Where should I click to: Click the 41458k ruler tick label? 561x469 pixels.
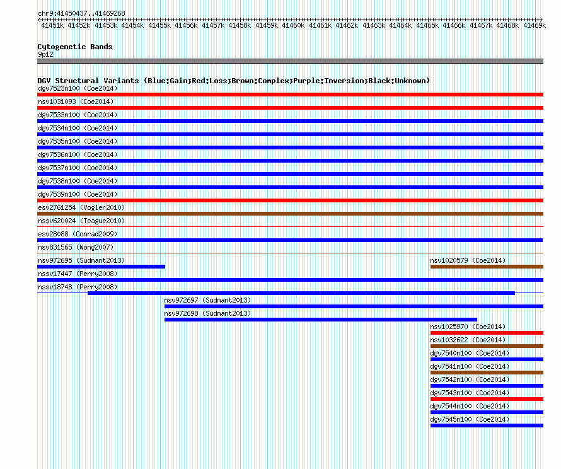pyautogui.click(x=240, y=25)
